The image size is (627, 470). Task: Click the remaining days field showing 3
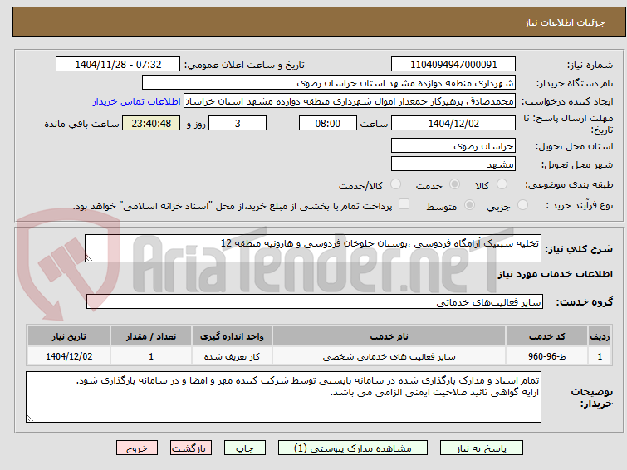coord(238,123)
